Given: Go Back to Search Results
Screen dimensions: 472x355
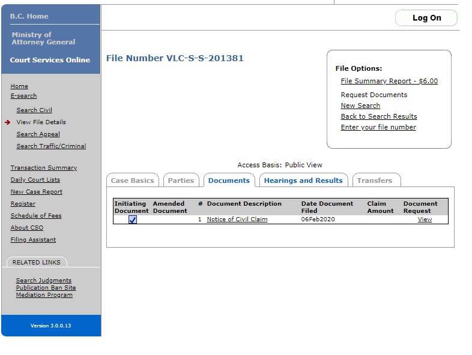Looking at the screenshot, I should [379, 116].
